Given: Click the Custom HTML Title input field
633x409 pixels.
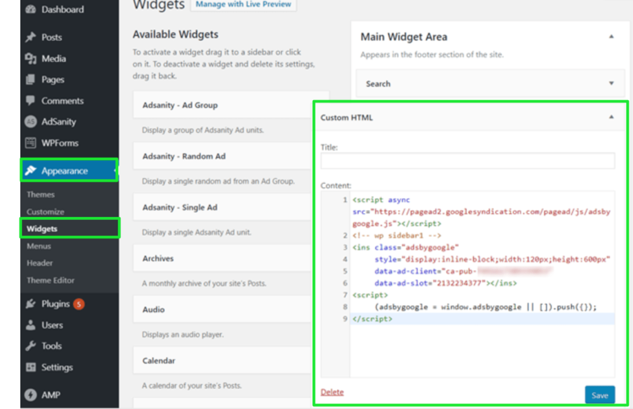Looking at the screenshot, I should (467, 161).
